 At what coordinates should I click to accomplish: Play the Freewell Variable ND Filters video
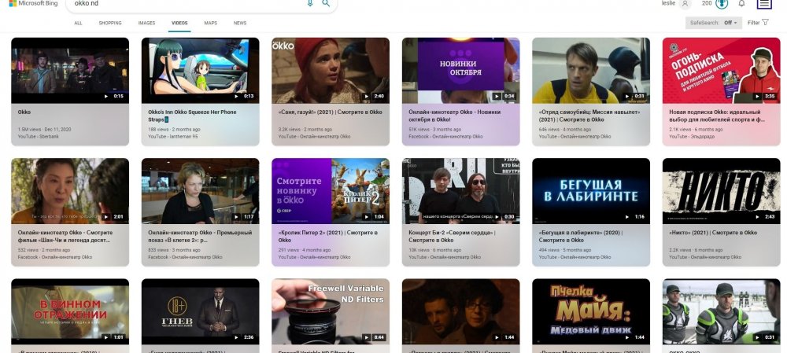[330, 311]
